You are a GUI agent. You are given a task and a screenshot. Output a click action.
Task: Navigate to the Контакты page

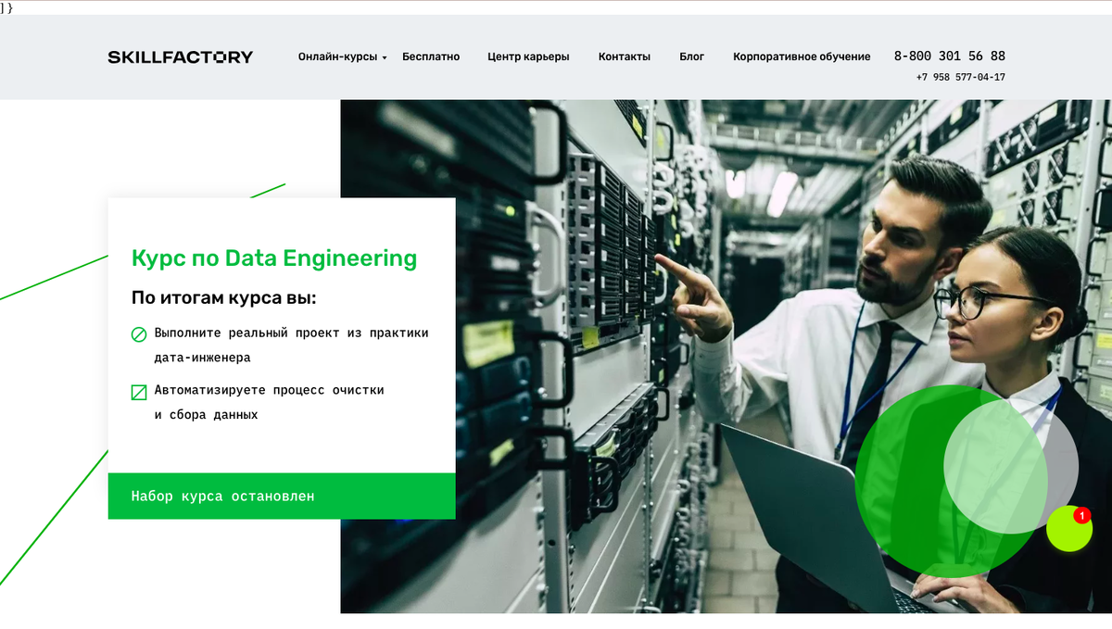pos(625,56)
